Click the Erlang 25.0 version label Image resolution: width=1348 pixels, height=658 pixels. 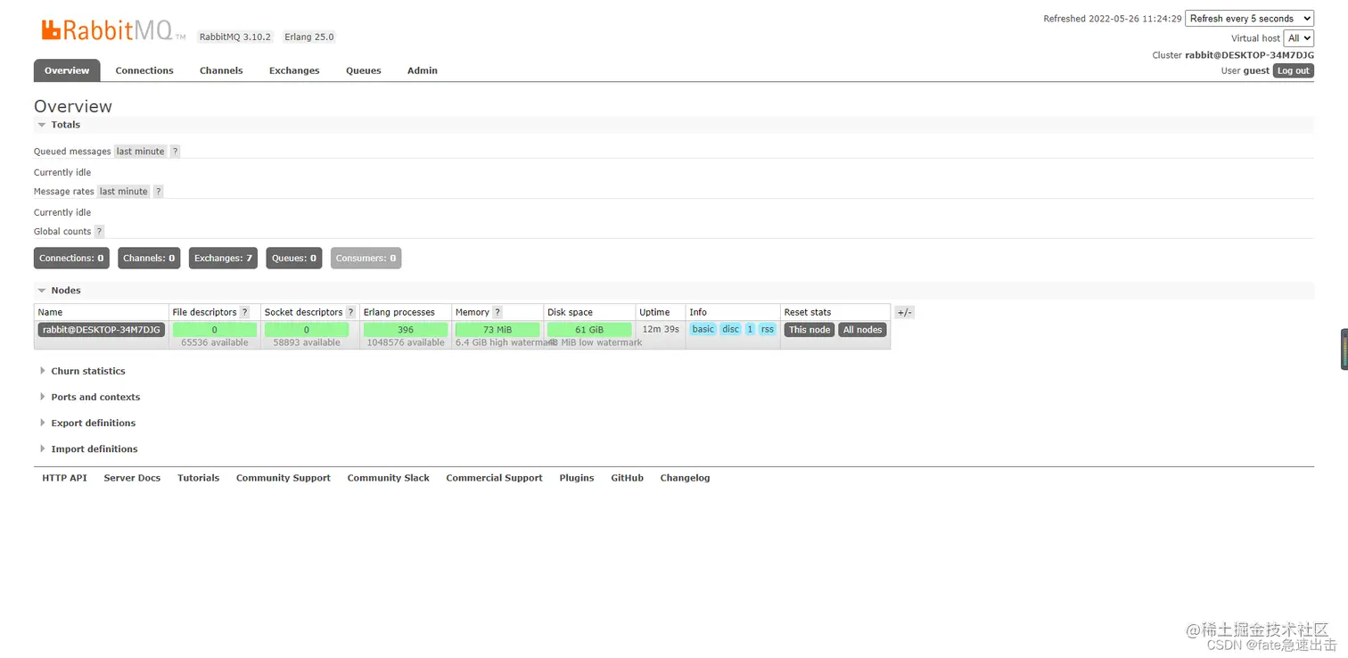coord(309,37)
